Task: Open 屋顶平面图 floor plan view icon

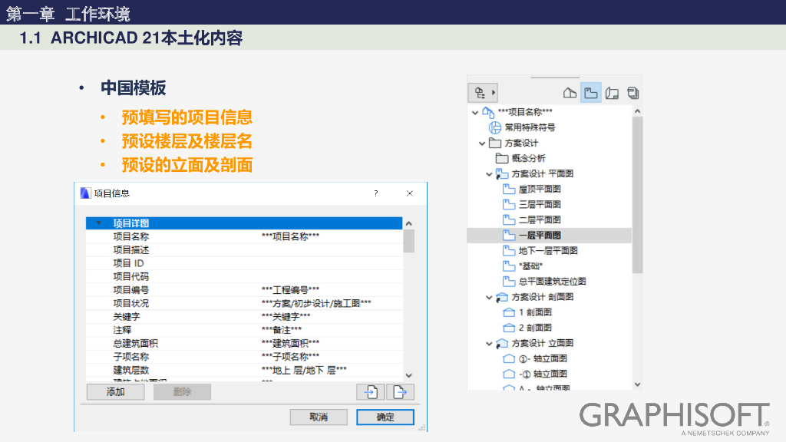Action: click(x=509, y=189)
